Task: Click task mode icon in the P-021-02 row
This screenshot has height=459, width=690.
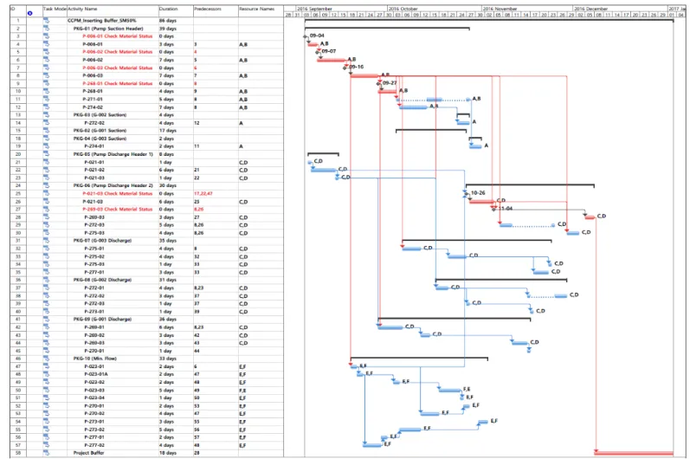Action: 47,170
